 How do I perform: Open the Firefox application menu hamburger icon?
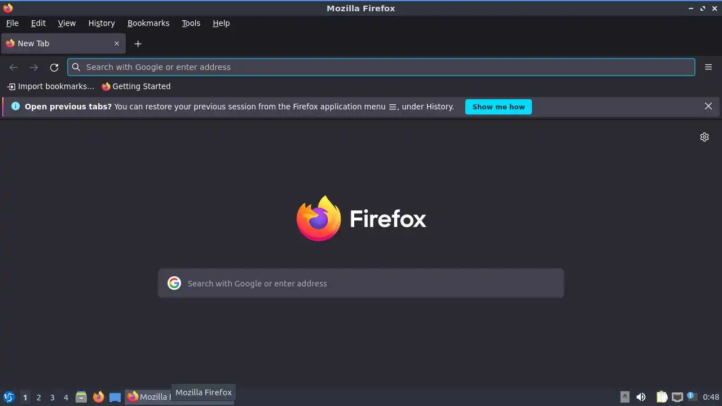(x=708, y=67)
